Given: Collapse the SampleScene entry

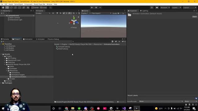Looking at the screenshot, I should tap(5, 16).
